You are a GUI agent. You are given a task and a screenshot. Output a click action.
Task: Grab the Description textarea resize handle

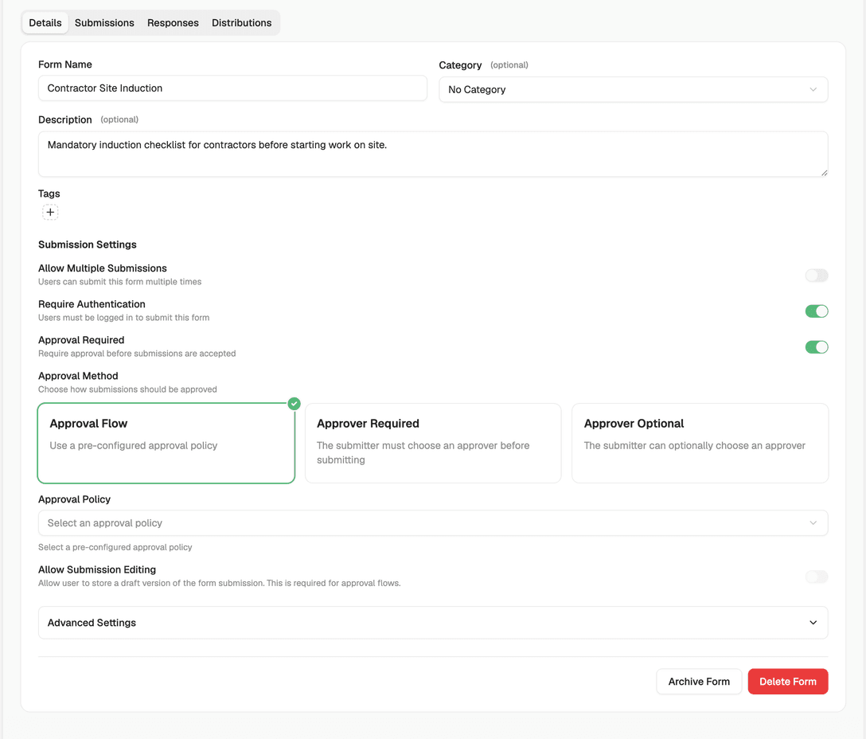pos(824,173)
